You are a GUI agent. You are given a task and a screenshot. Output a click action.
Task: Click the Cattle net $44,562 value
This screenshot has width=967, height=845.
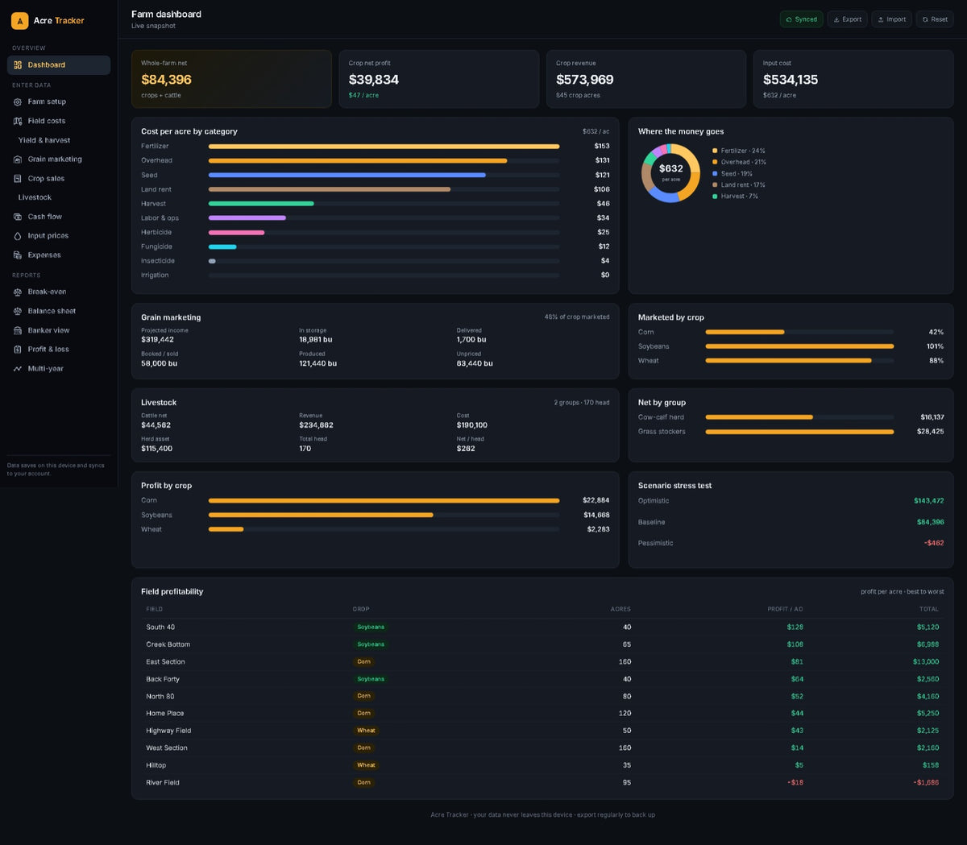[x=156, y=425]
